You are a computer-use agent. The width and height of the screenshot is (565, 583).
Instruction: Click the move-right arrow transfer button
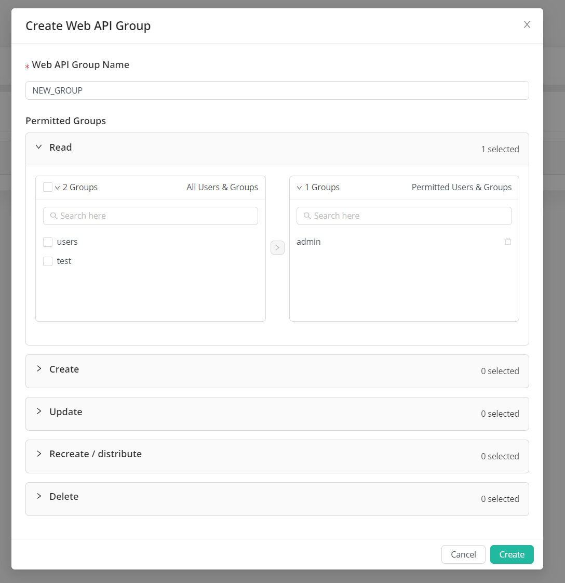click(x=277, y=248)
